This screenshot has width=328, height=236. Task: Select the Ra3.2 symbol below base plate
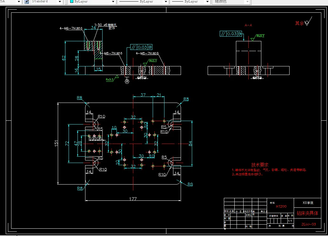coord(112,79)
